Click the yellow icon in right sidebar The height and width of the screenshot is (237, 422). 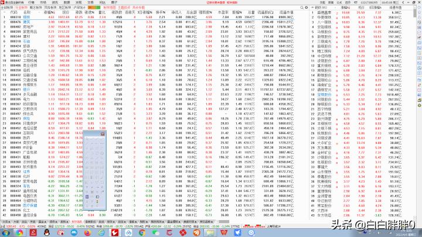click(419, 100)
